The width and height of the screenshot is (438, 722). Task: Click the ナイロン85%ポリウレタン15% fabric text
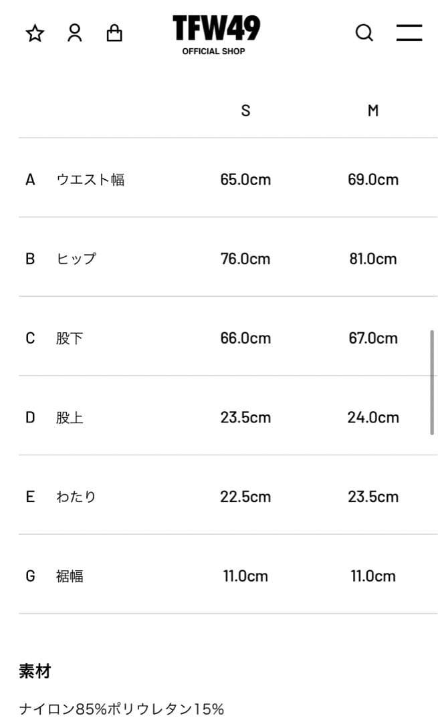(122, 707)
